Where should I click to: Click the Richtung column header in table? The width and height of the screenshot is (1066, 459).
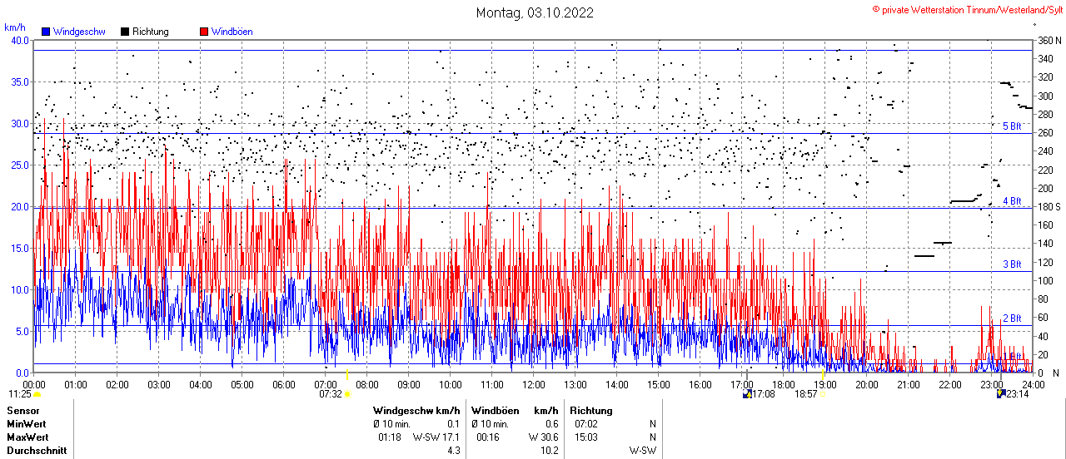[x=591, y=411]
